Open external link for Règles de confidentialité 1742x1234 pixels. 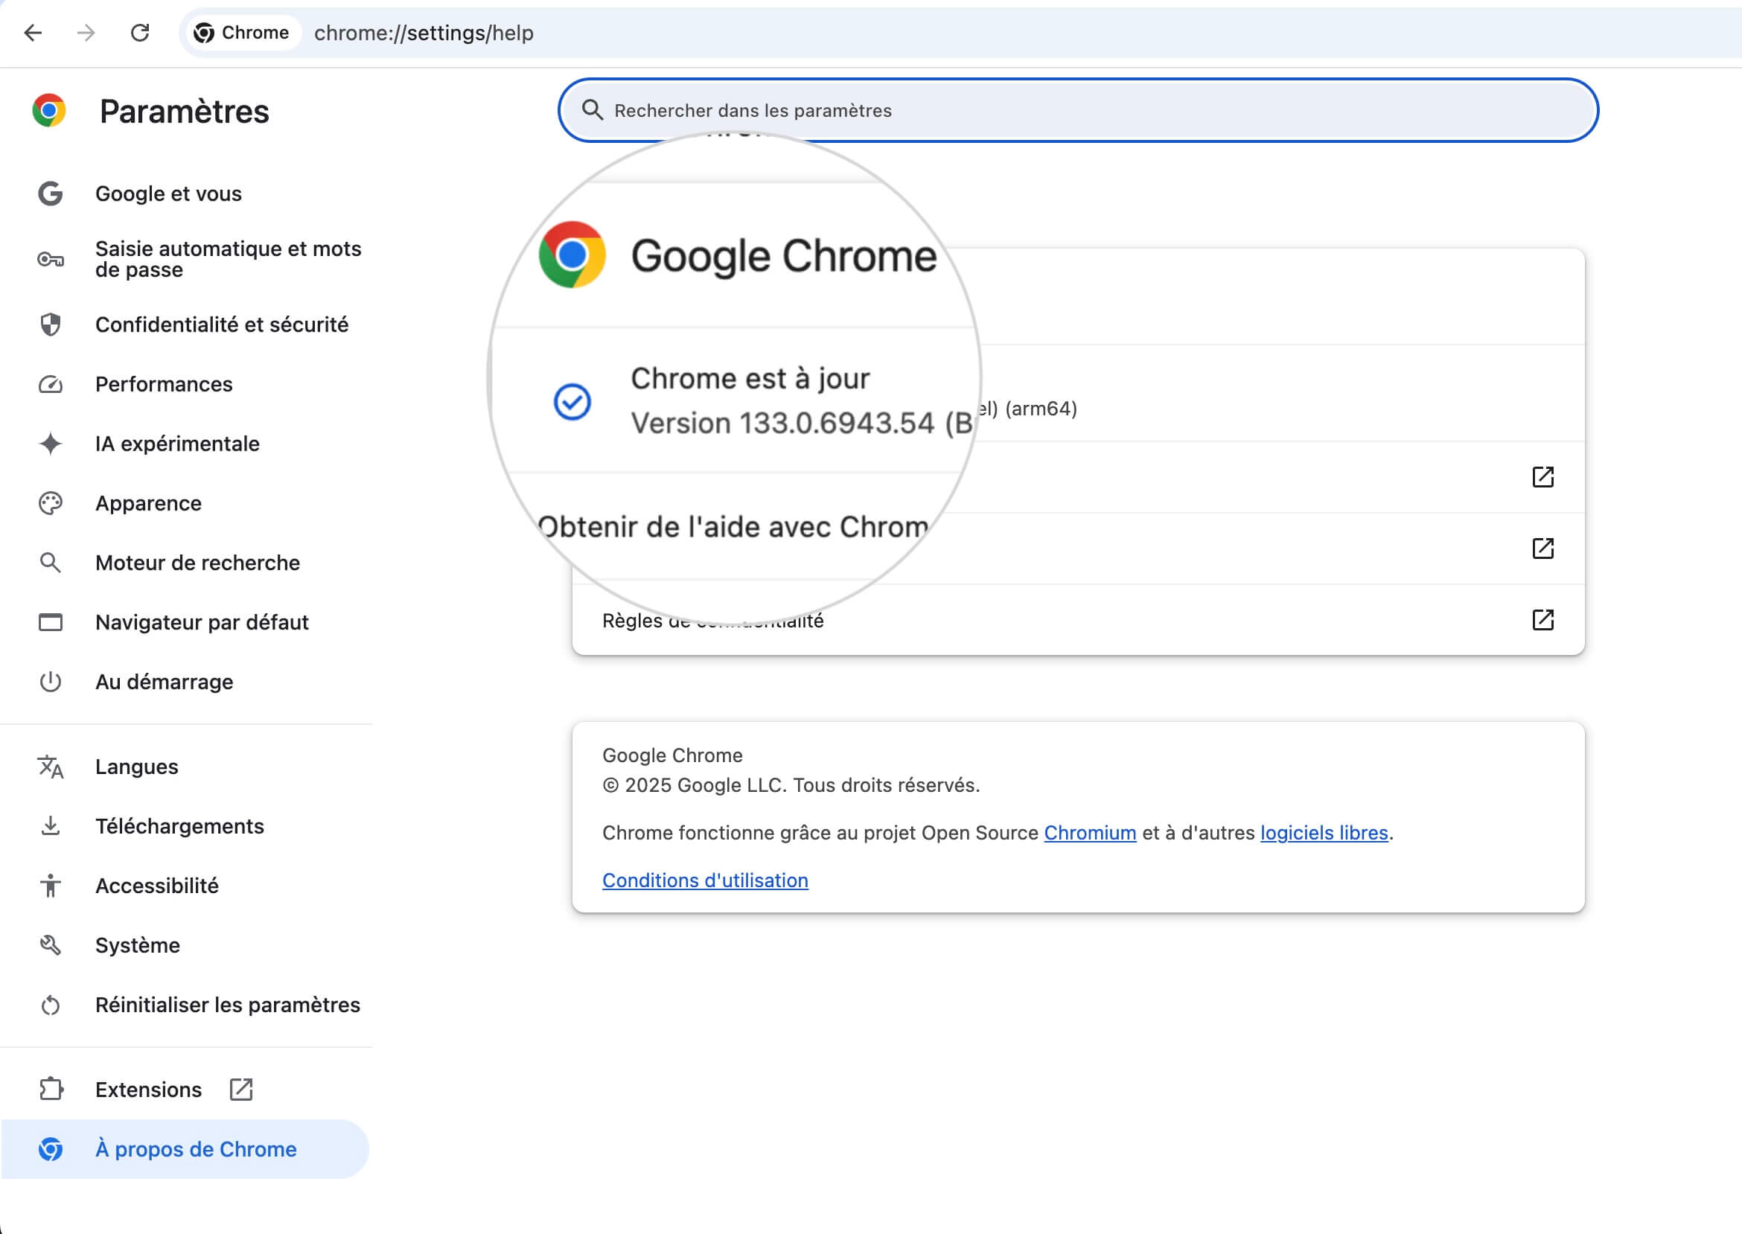click(x=1543, y=620)
